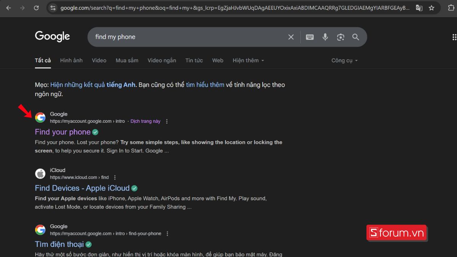Open the Google apps grid icon
The height and width of the screenshot is (257, 457).
click(454, 37)
